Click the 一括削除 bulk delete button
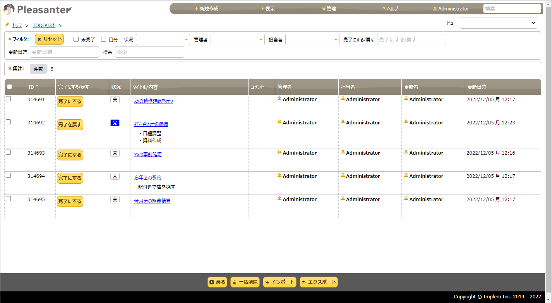This screenshot has width=552, height=303. [x=245, y=282]
